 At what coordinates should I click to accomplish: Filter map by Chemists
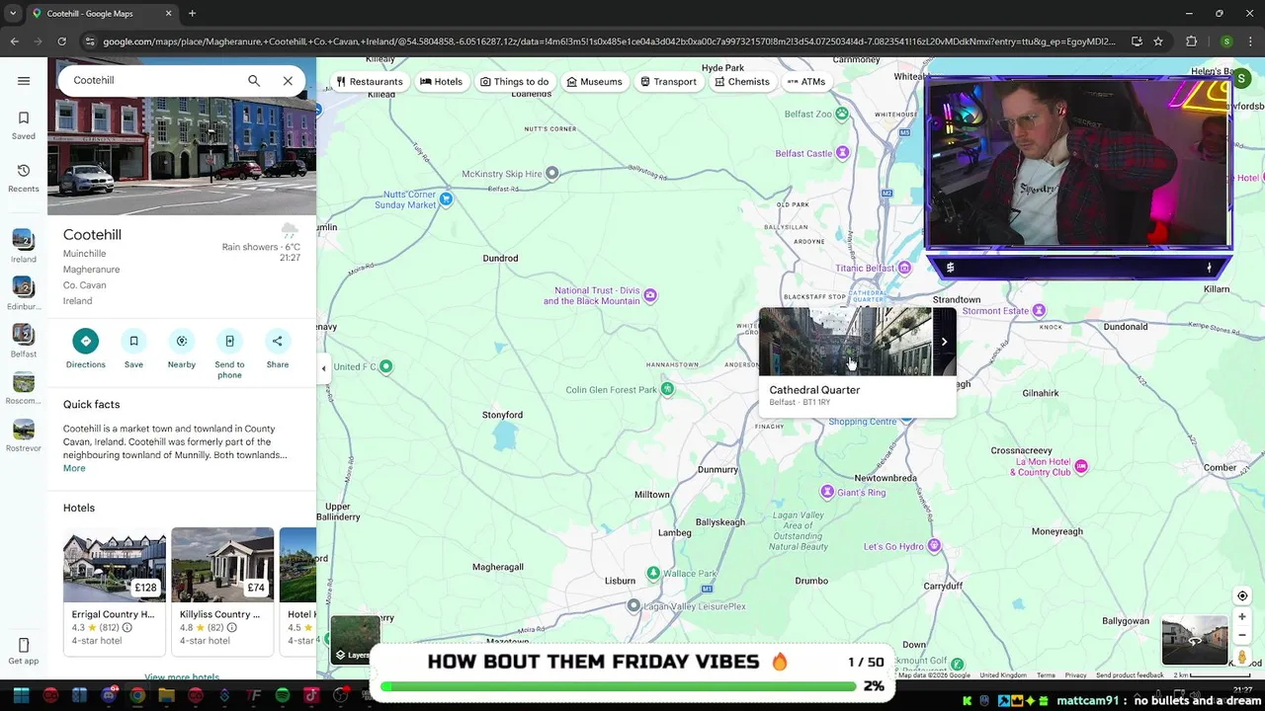coord(741,82)
